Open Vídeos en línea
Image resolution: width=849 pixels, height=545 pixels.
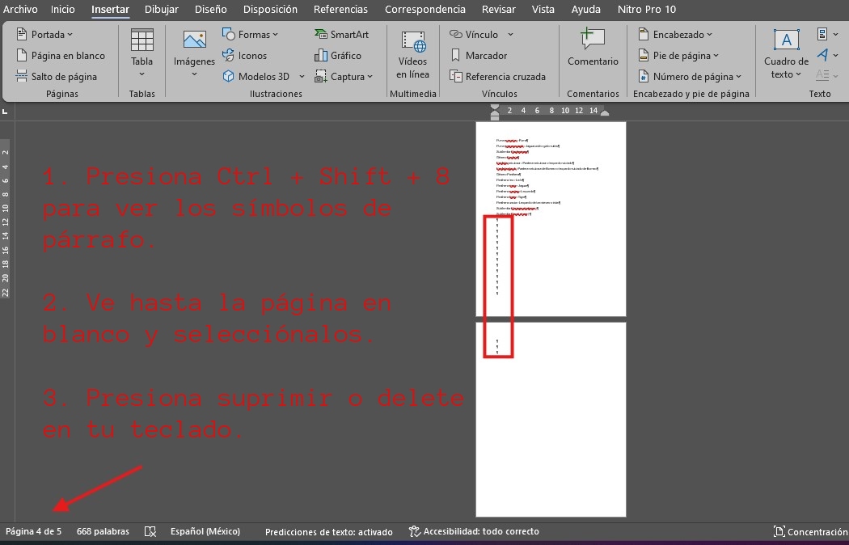tap(412, 55)
